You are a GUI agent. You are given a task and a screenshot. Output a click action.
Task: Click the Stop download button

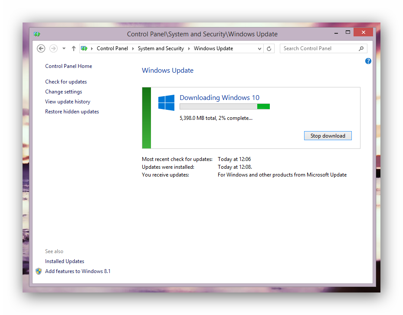[328, 136]
